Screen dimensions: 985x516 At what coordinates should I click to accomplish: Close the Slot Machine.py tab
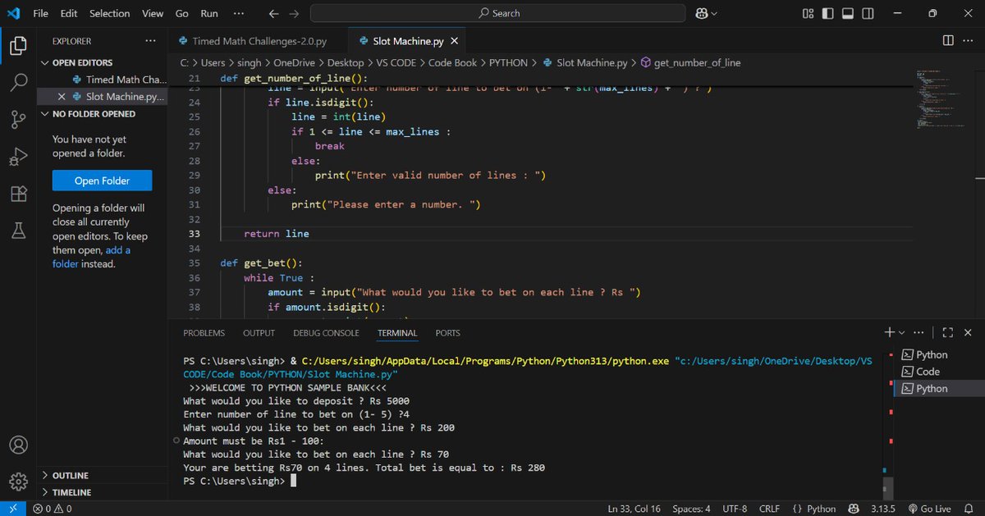tap(454, 41)
